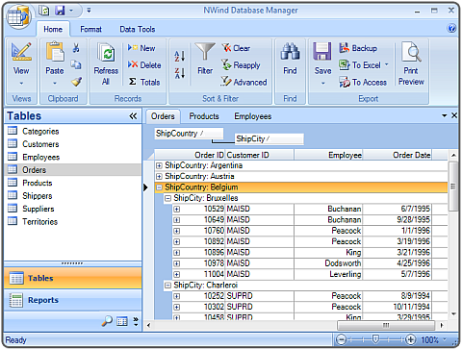Expand details of order 11004

tap(177, 275)
